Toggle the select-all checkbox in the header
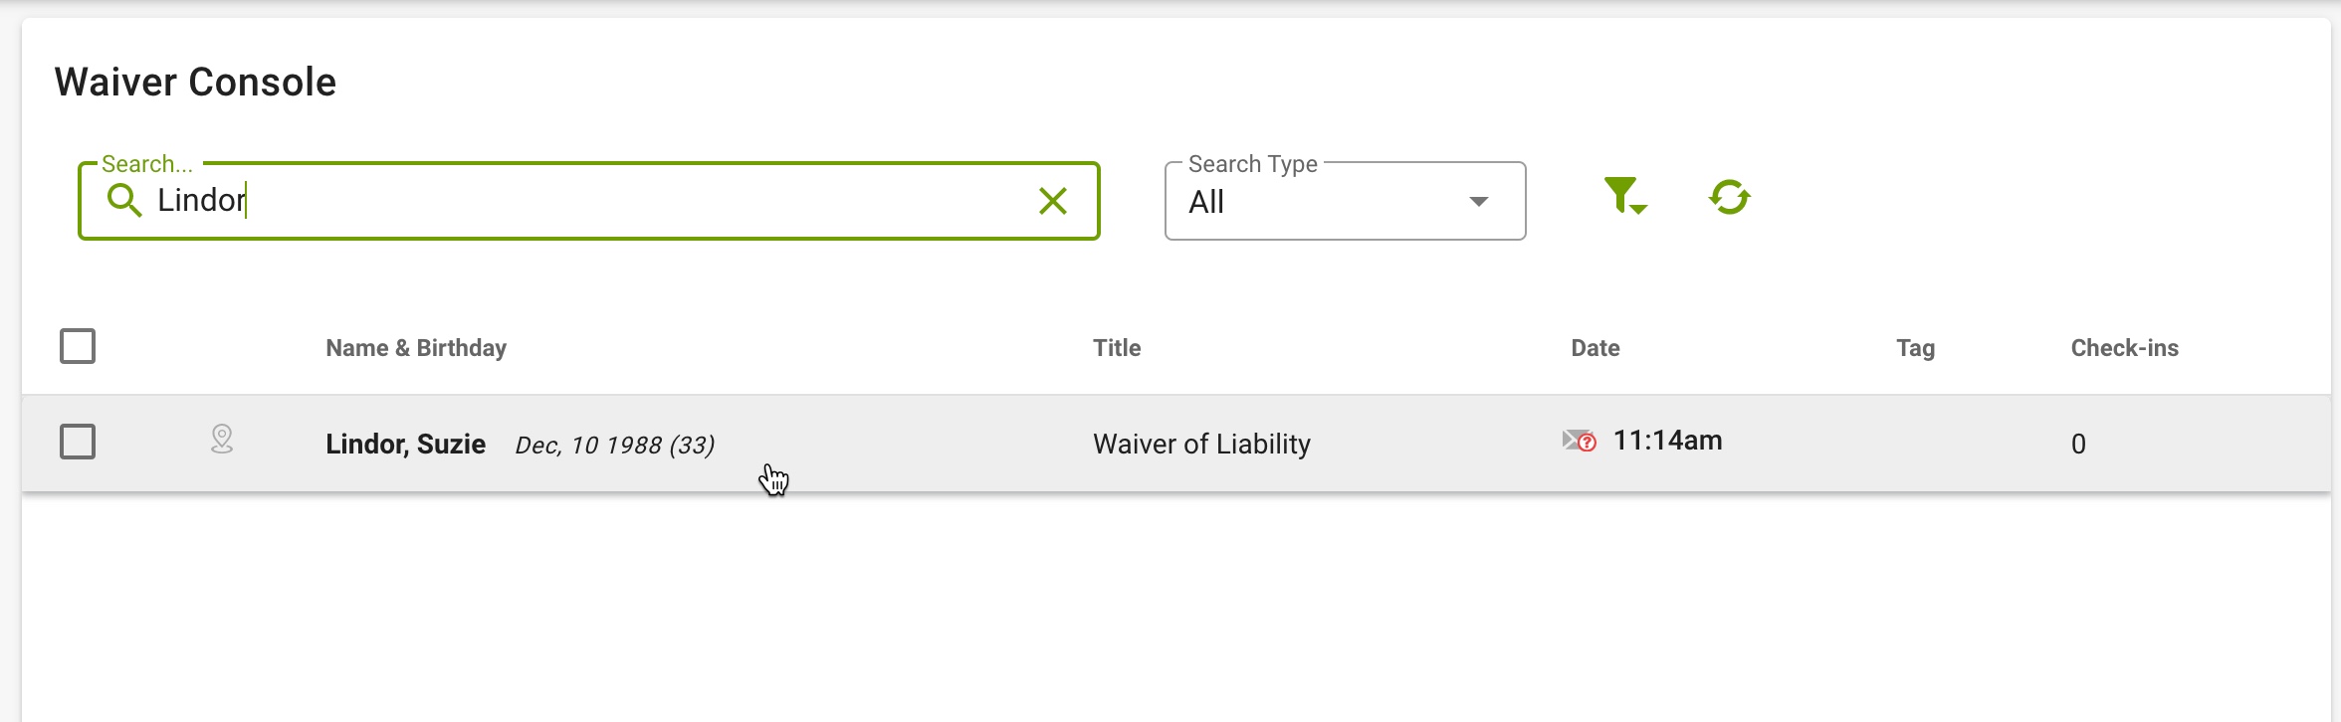2341x722 pixels. coord(78,346)
